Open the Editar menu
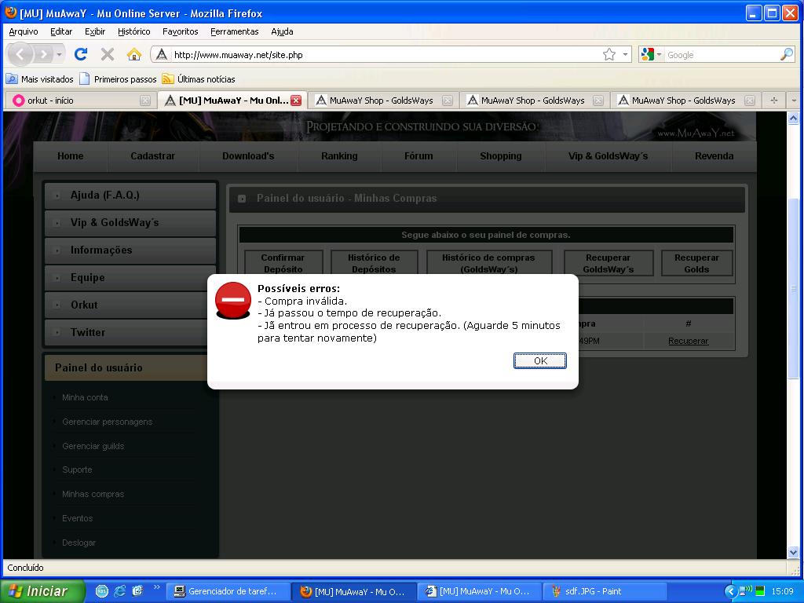Screen dimensions: 804x603 (x=61, y=31)
